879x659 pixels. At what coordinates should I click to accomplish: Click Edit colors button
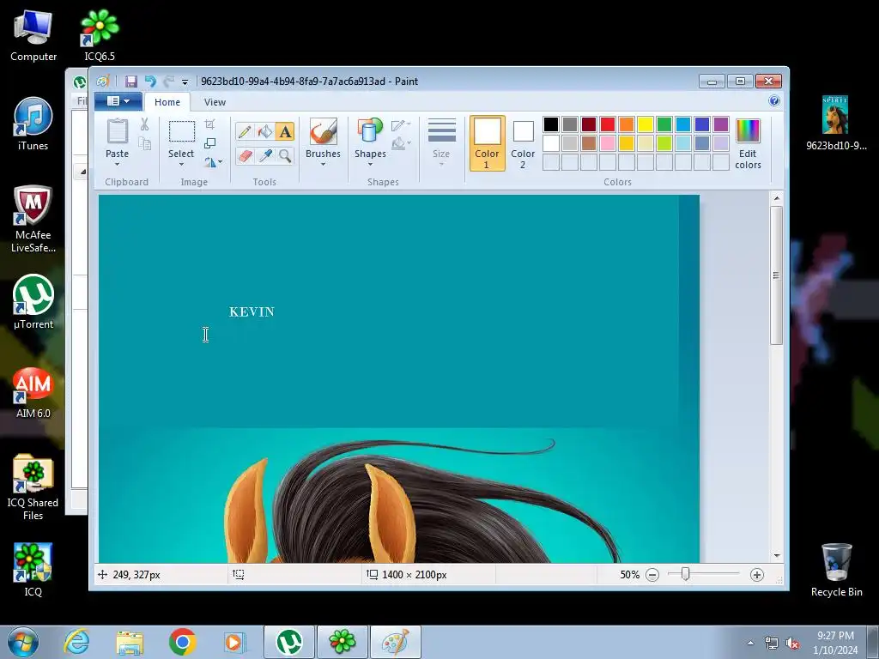click(x=748, y=143)
